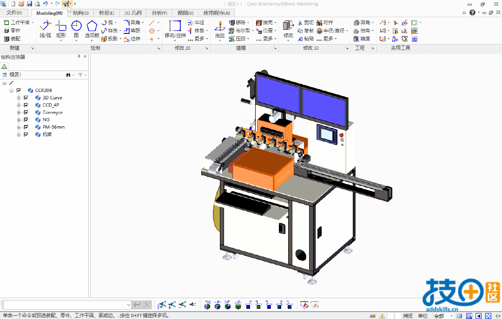
Task: Launch the 修改 3D modify tool
Action: [288, 29]
